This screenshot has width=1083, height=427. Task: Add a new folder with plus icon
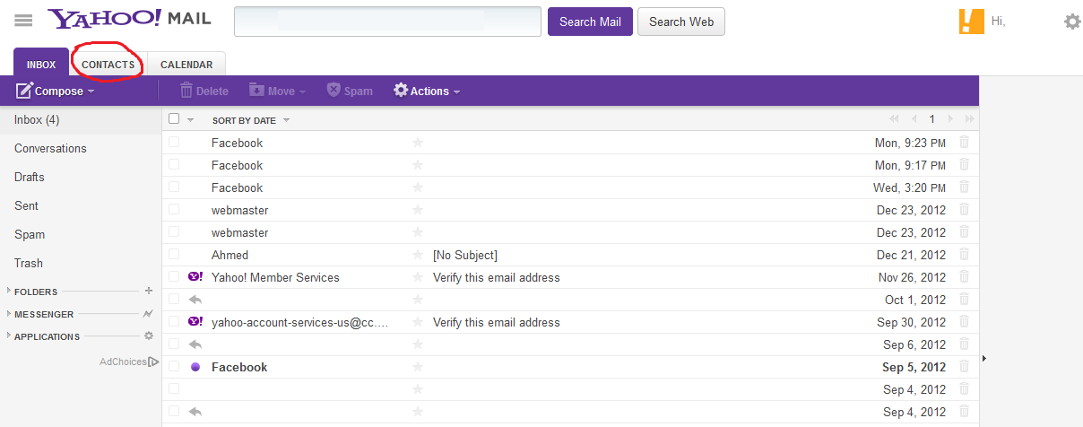[149, 291]
